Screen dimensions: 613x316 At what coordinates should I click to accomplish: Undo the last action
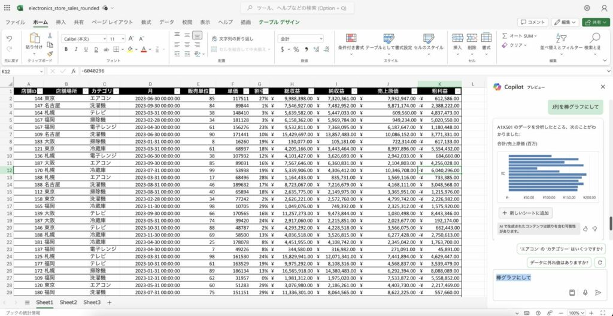[9, 38]
